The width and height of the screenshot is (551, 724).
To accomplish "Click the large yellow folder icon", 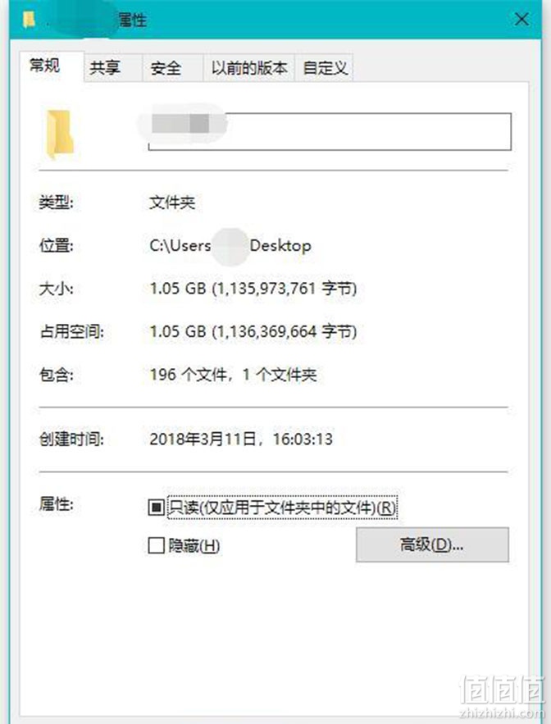I will [x=60, y=134].
